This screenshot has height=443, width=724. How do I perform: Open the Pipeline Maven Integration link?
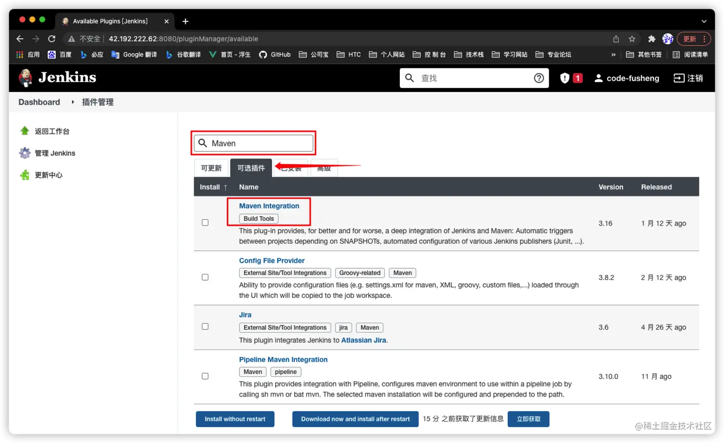point(283,360)
